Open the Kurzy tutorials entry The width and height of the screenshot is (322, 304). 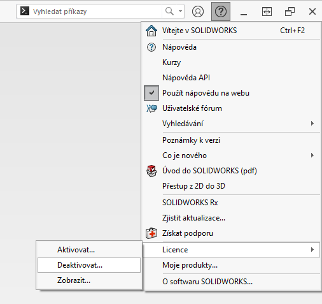click(x=232, y=62)
